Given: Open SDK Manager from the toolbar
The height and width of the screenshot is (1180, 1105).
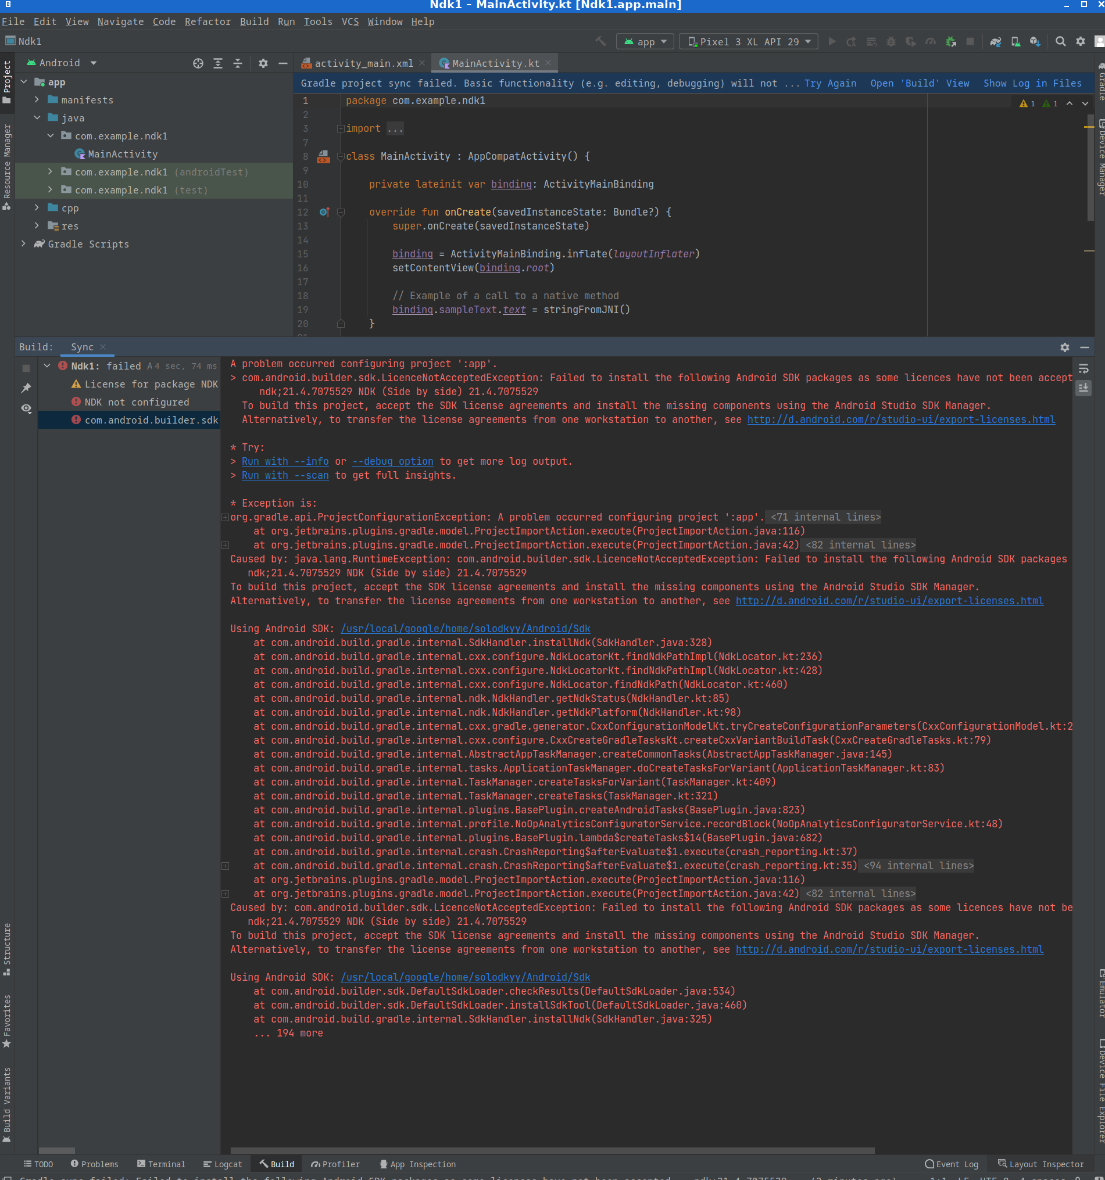Looking at the screenshot, I should coord(1035,42).
